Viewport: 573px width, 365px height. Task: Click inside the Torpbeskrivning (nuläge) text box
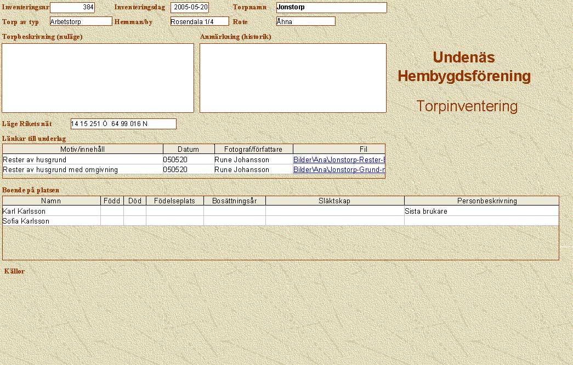(98, 78)
